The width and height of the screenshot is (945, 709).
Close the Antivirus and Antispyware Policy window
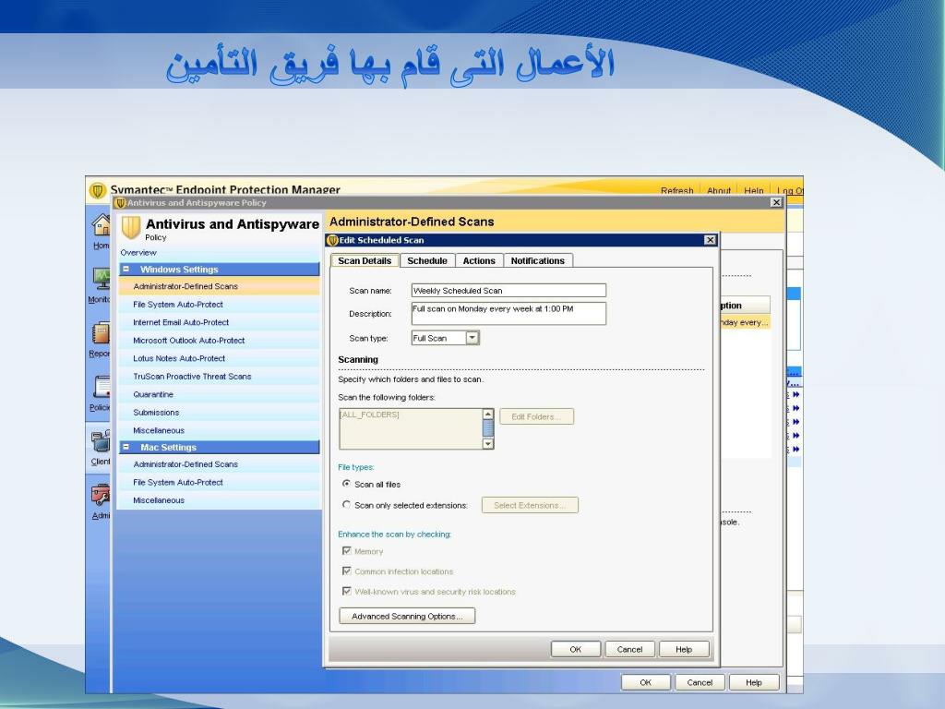(x=776, y=202)
